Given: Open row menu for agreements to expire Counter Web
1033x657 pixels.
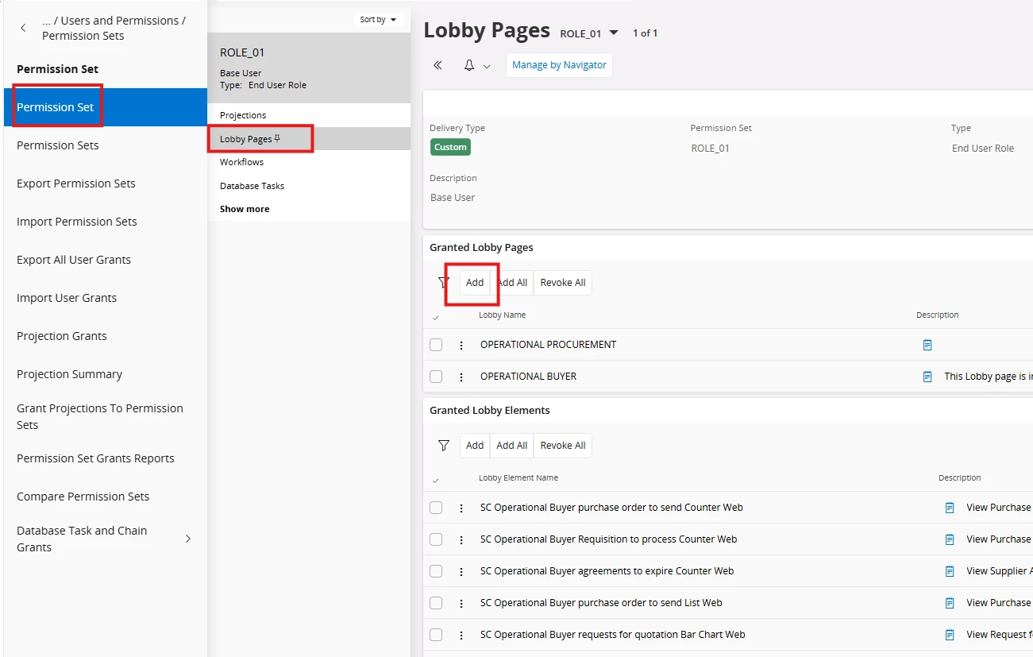Looking at the screenshot, I should click(x=461, y=571).
